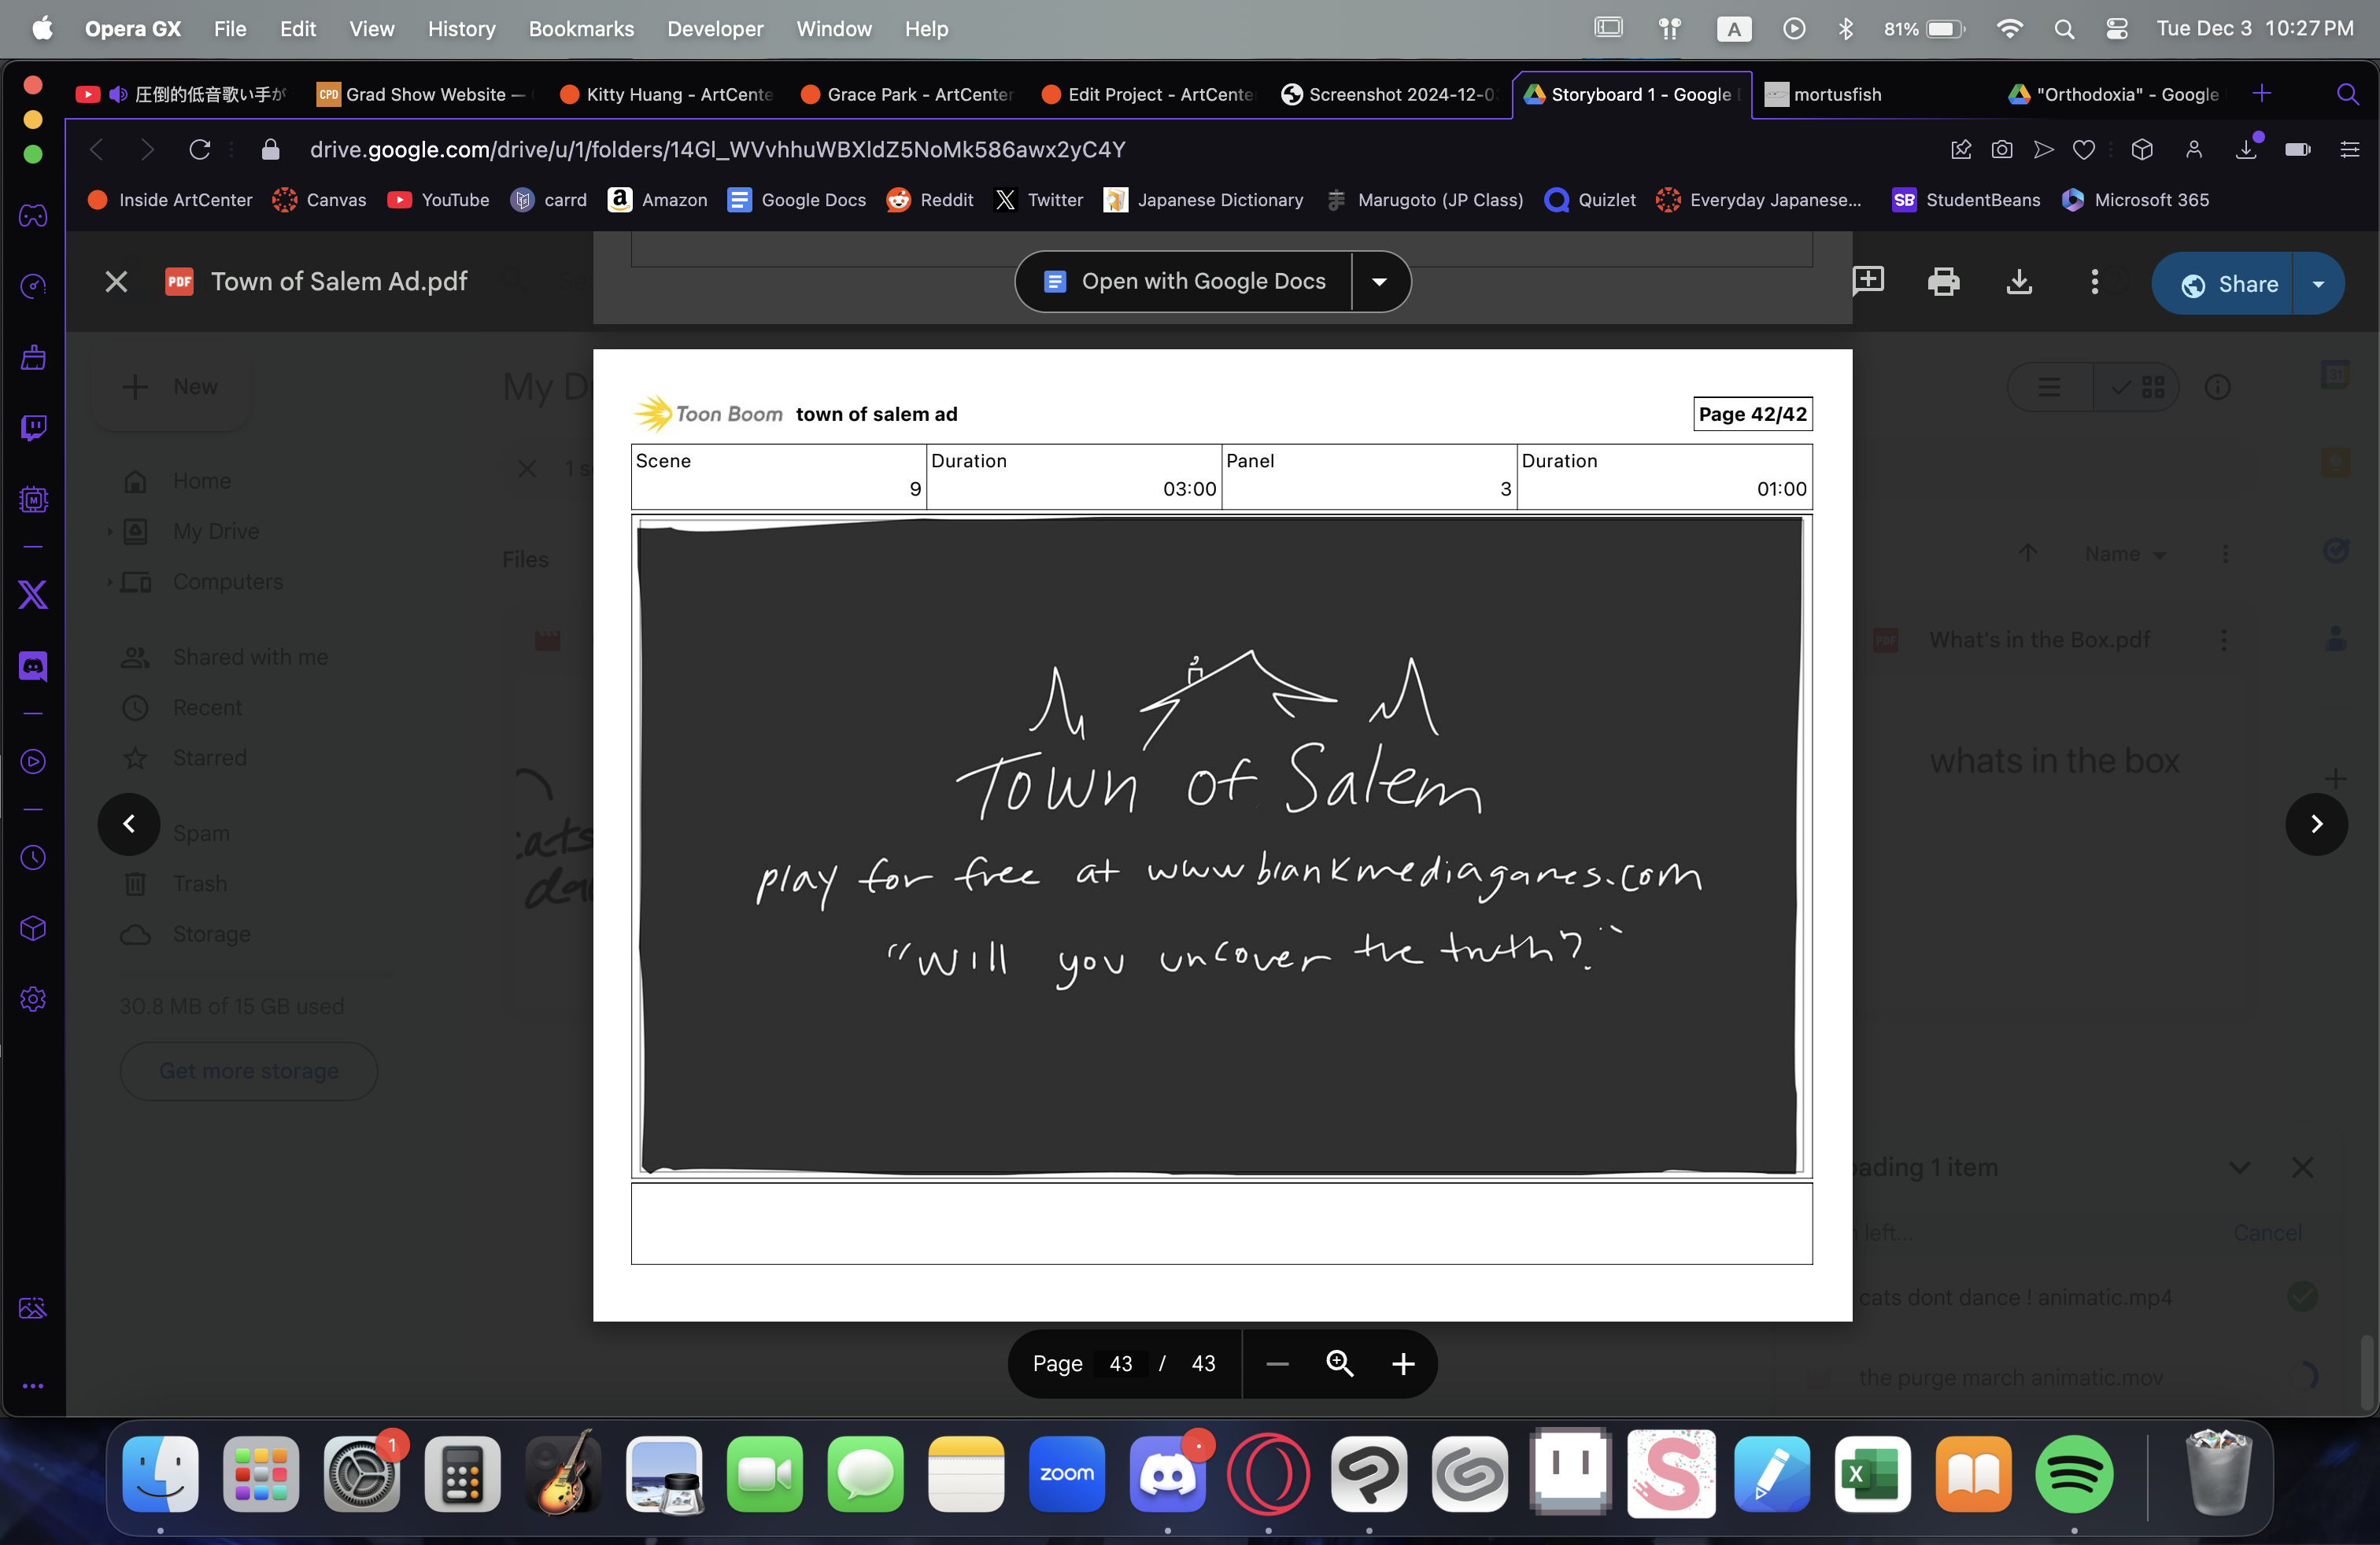This screenshot has width=2380, height=1545.
Task: Switch to the mortusfish tab
Action: tap(1836, 95)
